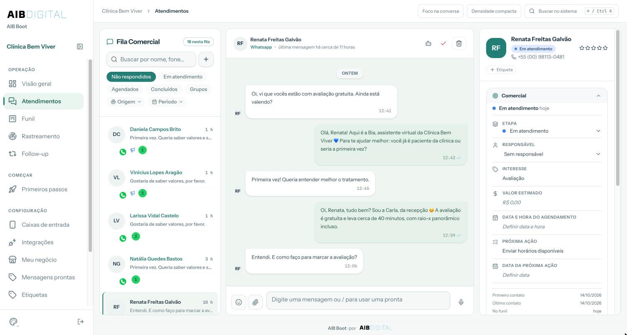
Task: Switch to the Agendados tab
Action: pyautogui.click(x=125, y=89)
